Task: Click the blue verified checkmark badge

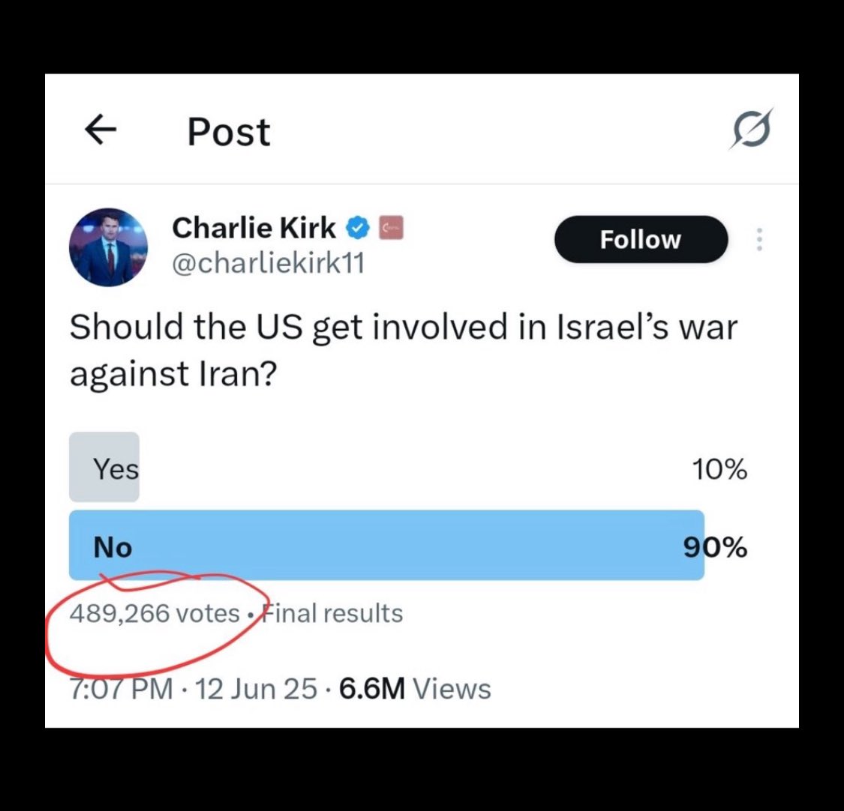Action: pyautogui.click(x=359, y=227)
